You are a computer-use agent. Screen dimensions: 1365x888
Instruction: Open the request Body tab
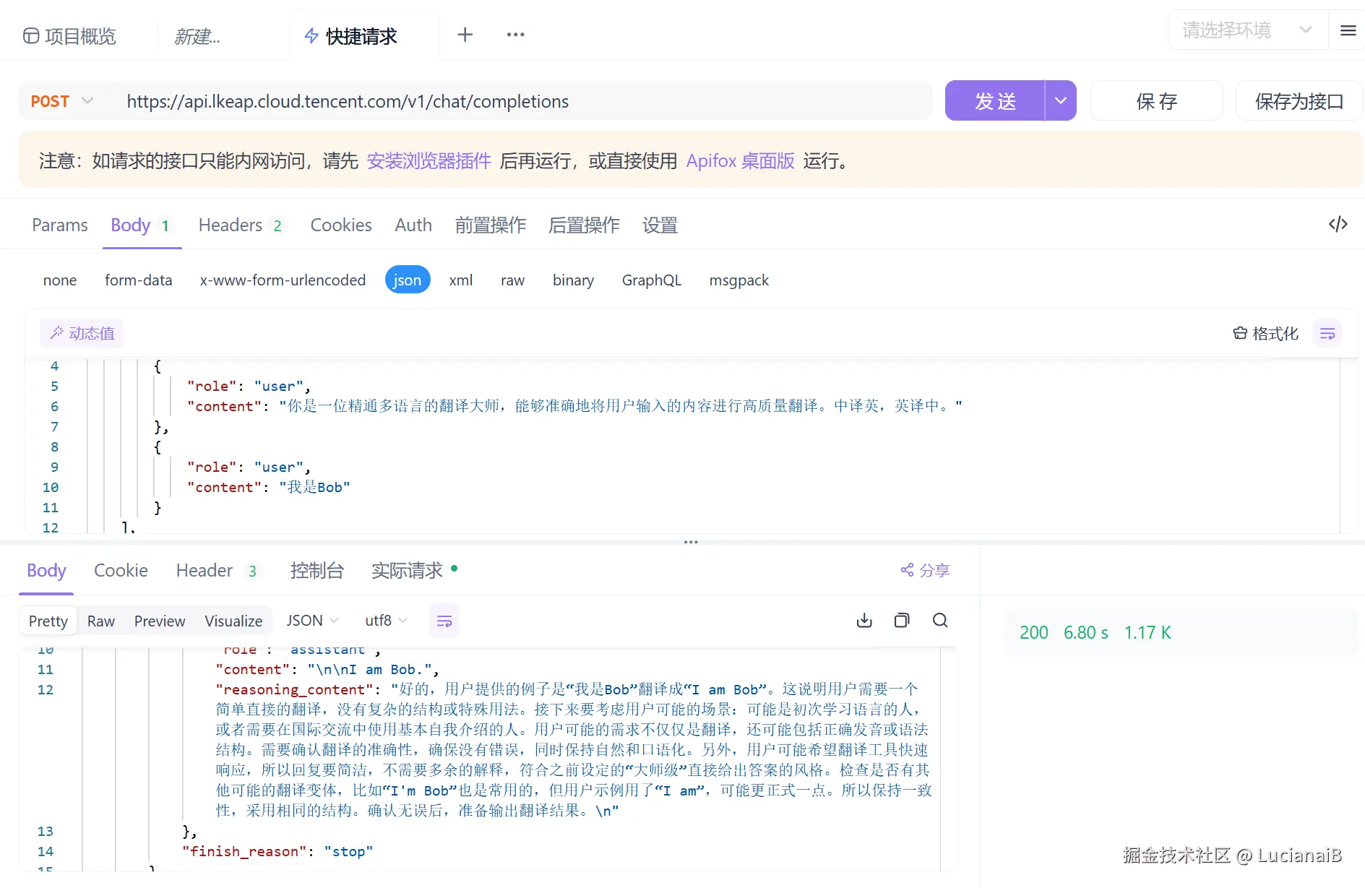pyautogui.click(x=141, y=225)
